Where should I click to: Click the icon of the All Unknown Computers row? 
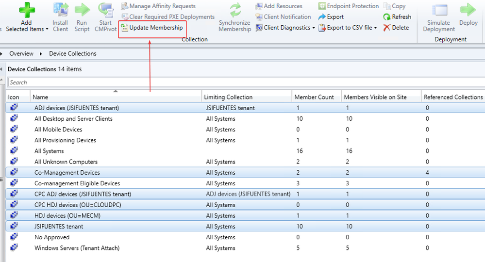pos(14,161)
